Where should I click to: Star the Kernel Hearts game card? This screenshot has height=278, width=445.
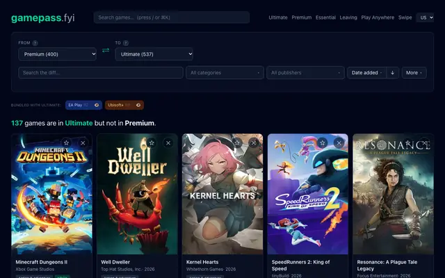(237, 142)
